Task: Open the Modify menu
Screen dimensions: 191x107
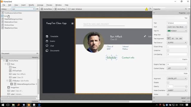Action: [x=31, y=5]
